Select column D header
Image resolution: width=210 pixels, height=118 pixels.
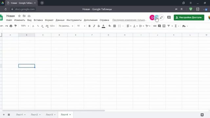click(59, 35)
